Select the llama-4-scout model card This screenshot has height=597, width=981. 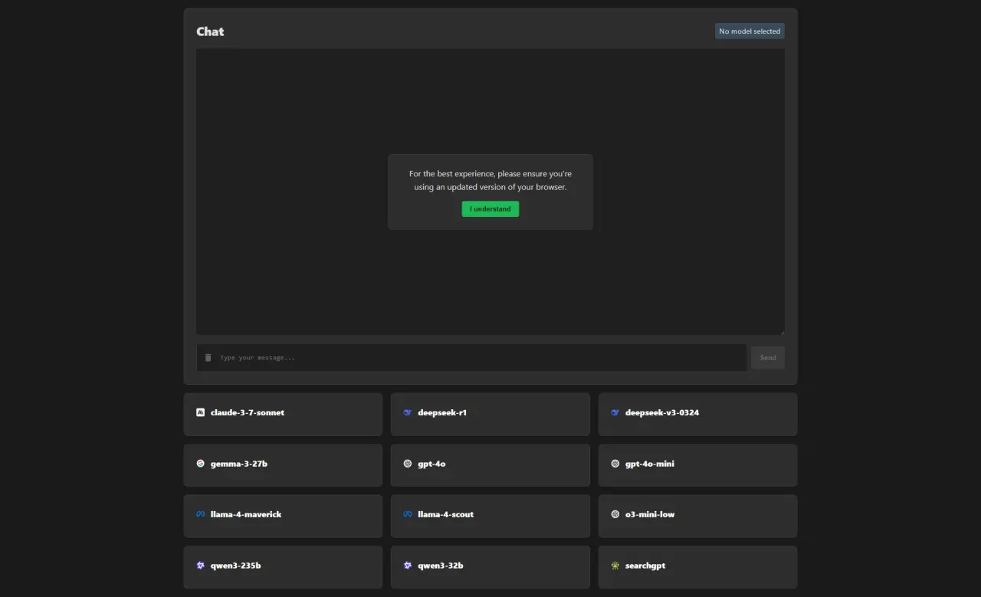point(490,517)
